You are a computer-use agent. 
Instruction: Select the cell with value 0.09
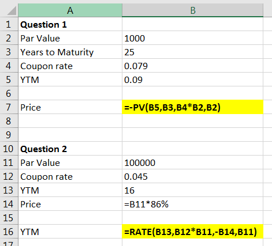coord(192,80)
